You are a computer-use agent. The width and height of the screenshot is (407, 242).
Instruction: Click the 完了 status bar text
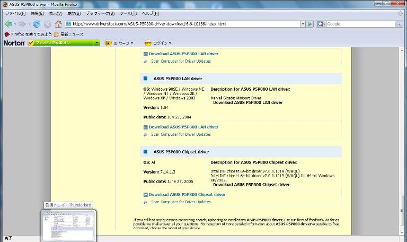pos(8,238)
